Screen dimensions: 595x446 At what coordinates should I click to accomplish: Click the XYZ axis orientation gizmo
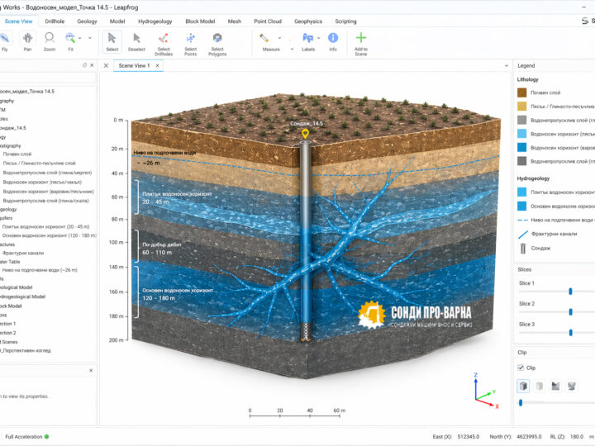click(x=486, y=391)
